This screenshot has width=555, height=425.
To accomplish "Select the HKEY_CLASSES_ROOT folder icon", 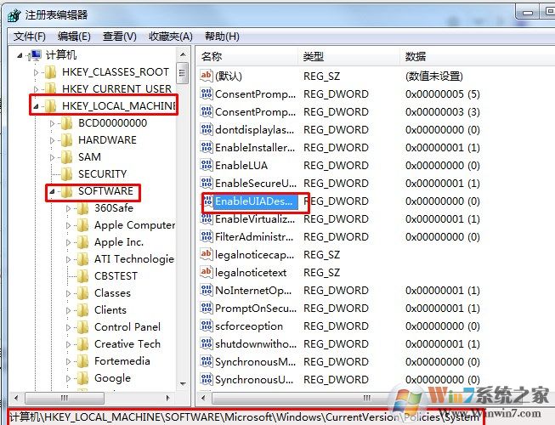I will click(51, 72).
